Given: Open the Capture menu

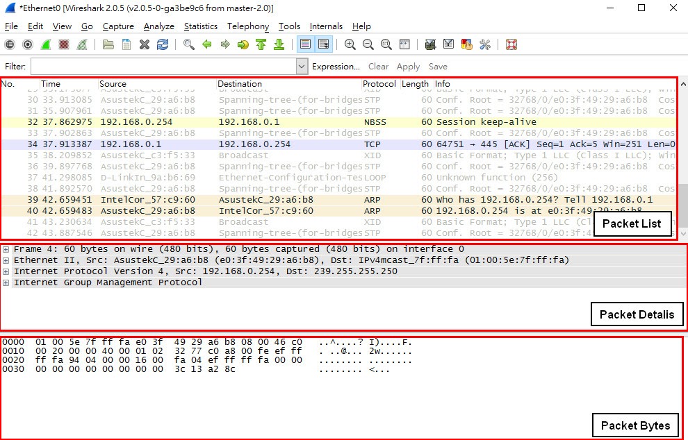Looking at the screenshot, I should pyautogui.click(x=118, y=26).
